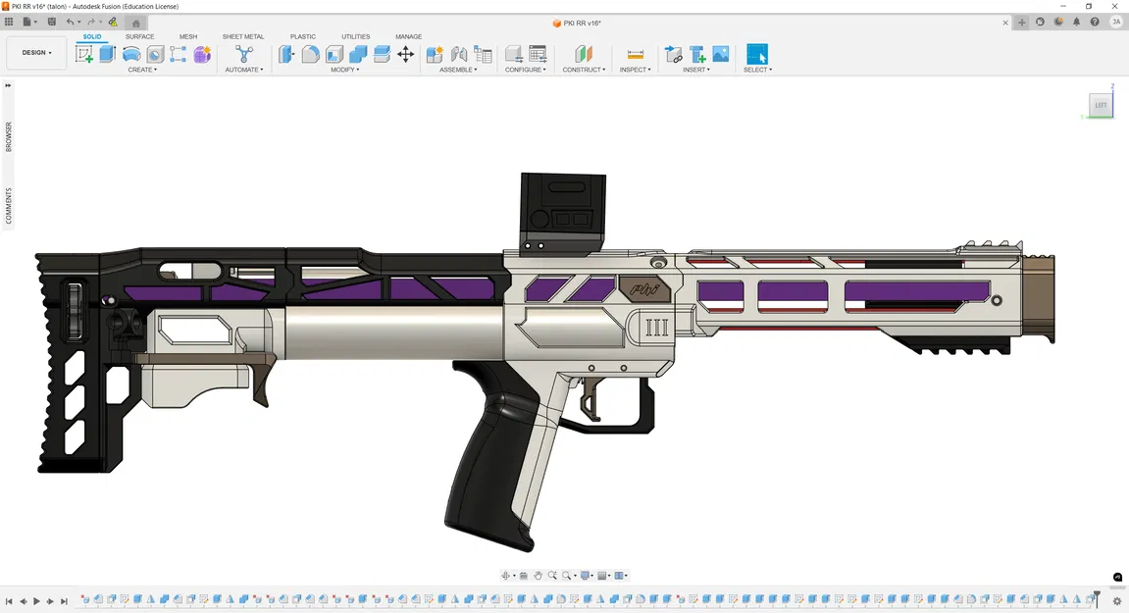Close the PKI RR v16 document tab

1005,24
